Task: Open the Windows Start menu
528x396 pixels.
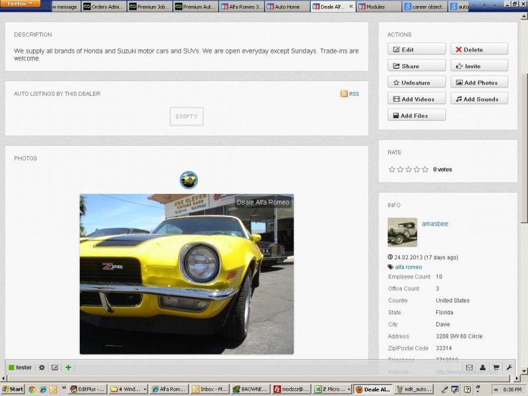Action: tap(13, 389)
